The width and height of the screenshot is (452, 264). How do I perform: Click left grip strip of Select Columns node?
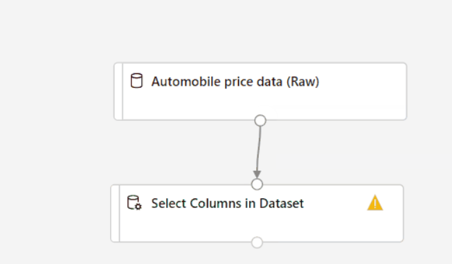(x=115, y=214)
